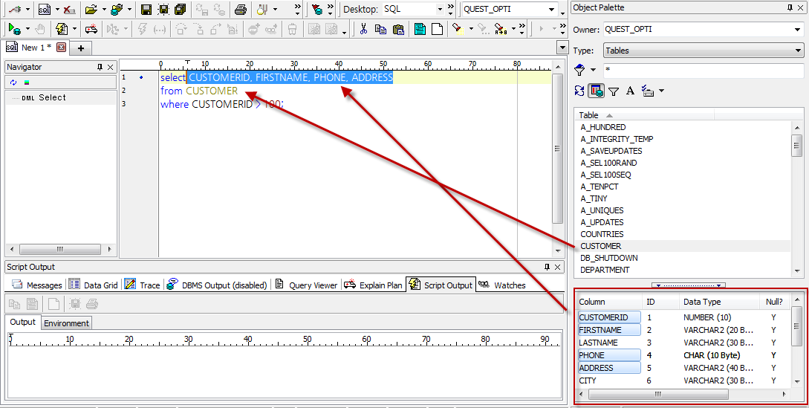Open the Owner dropdown in Object Palette

tap(799, 30)
